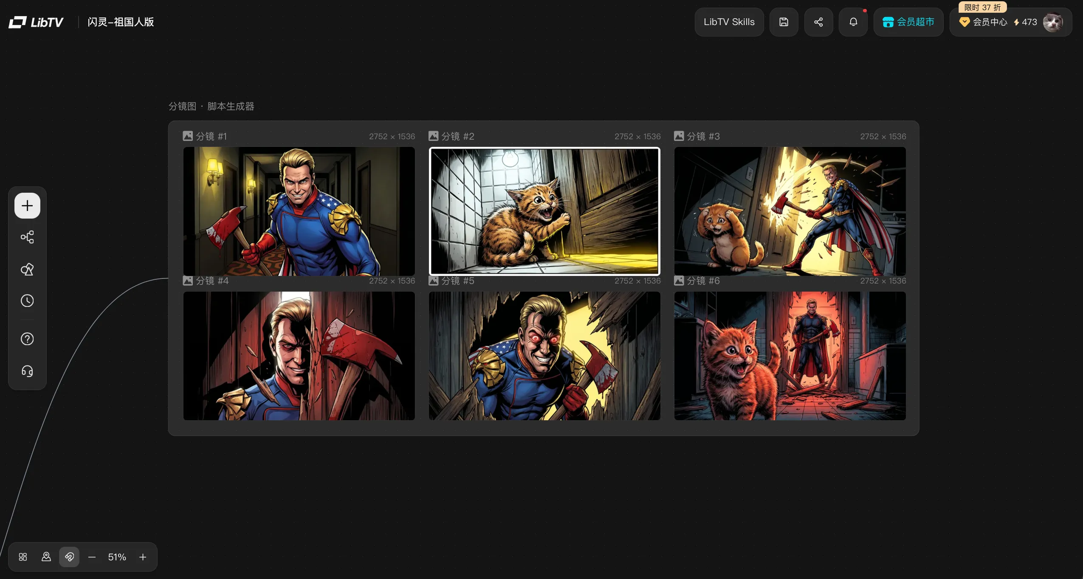Image resolution: width=1083 pixels, height=579 pixels.
Task: Open the help question mark icon
Action: 27,339
